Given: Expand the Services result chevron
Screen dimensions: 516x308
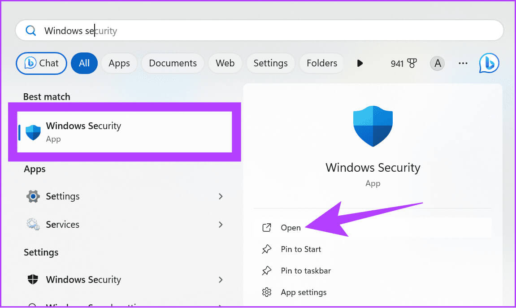Looking at the screenshot, I should [221, 225].
